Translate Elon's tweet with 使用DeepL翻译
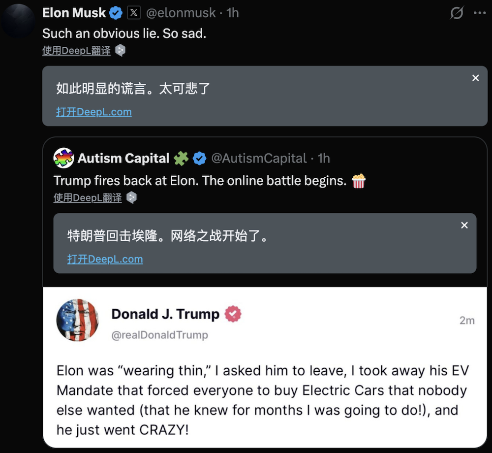Image resolution: width=492 pixels, height=453 pixels. point(76,50)
